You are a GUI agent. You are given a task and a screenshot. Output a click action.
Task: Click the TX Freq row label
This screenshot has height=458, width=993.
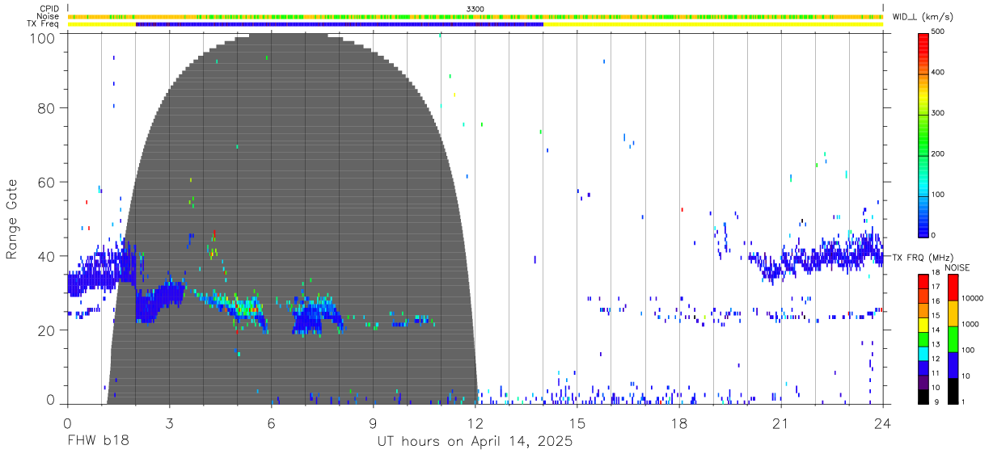click(x=42, y=24)
